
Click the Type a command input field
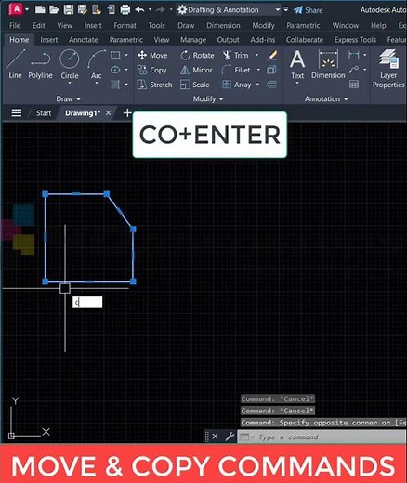point(322,437)
